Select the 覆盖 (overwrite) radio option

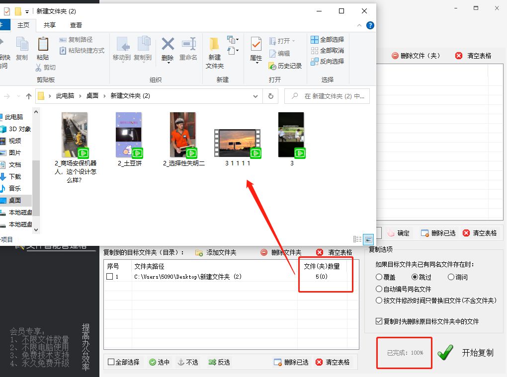click(379, 277)
